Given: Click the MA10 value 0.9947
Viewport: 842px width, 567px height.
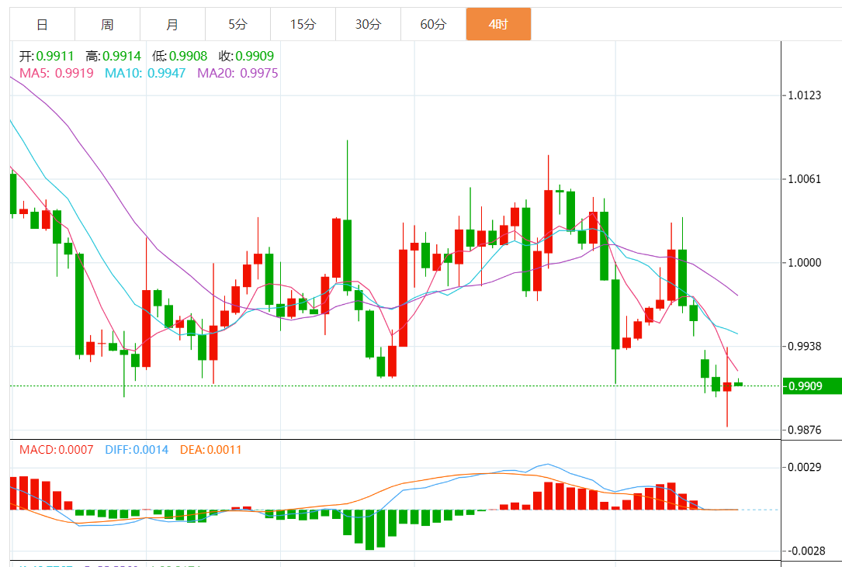Looking at the screenshot, I should (x=167, y=73).
